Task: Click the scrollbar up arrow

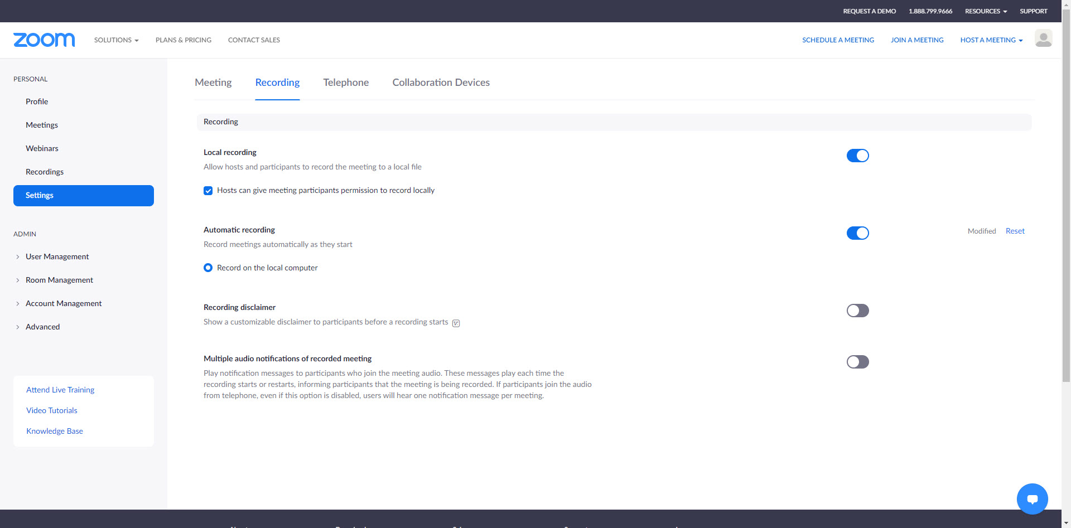Action: coord(1066,4)
